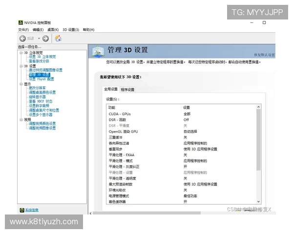Select 调整视频图像设置 in tree

(42, 128)
